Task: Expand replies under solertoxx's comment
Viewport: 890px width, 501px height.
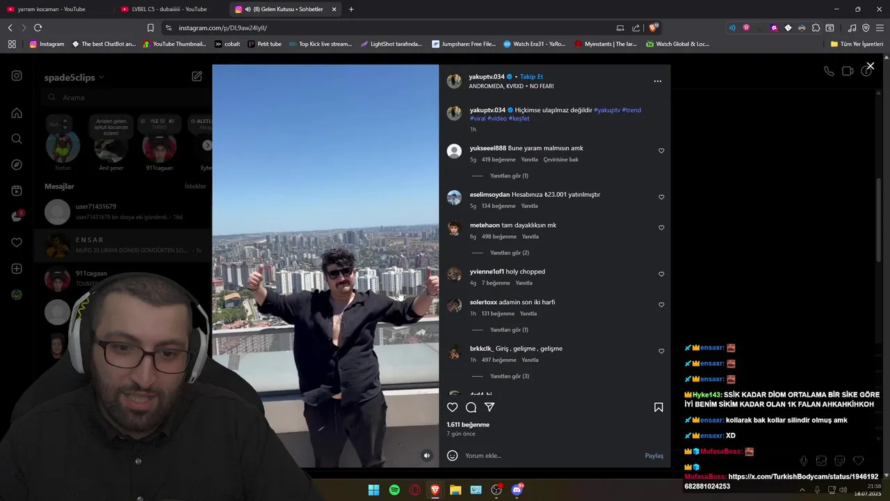Action: [x=509, y=330]
